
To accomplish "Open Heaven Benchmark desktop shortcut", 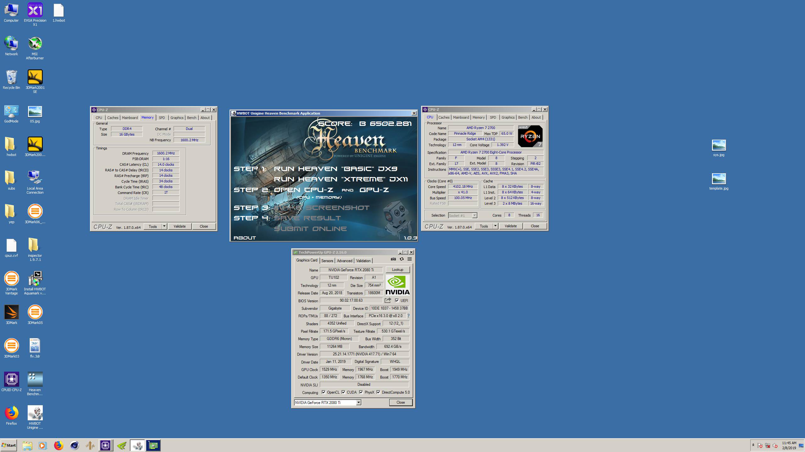I will coord(35,384).
